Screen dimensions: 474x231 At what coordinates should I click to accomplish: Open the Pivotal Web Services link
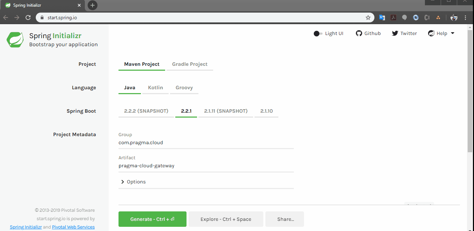coord(73,227)
